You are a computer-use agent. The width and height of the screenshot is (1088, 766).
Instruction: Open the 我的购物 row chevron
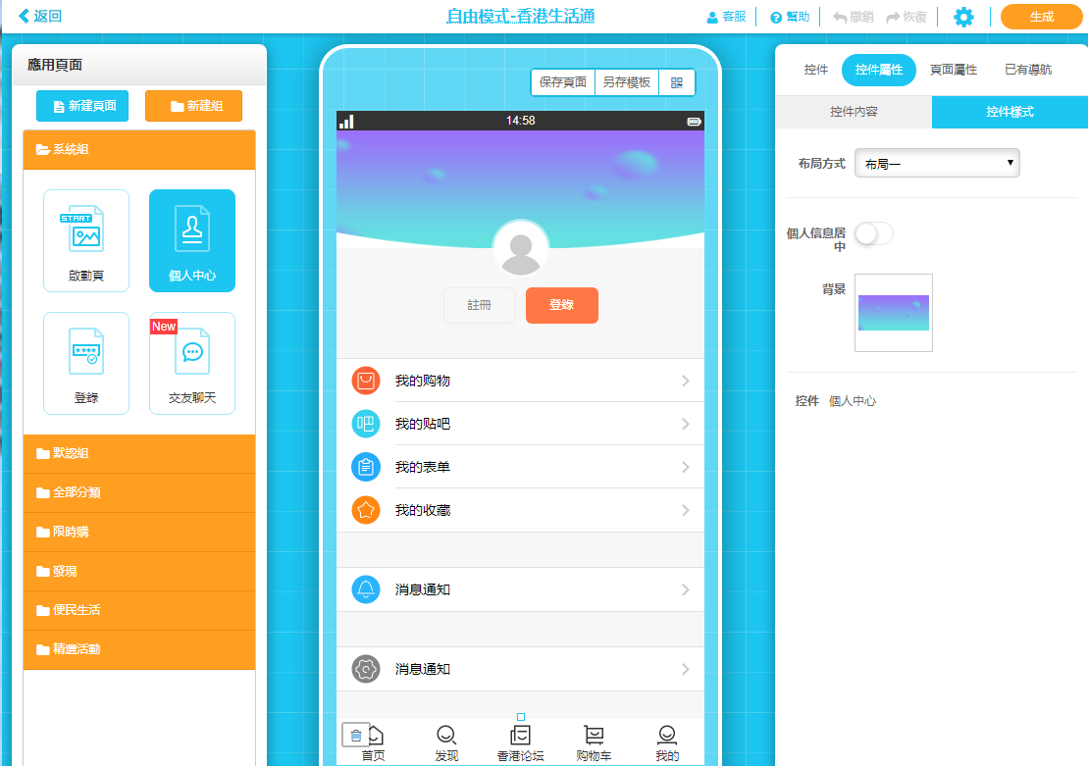tap(686, 381)
